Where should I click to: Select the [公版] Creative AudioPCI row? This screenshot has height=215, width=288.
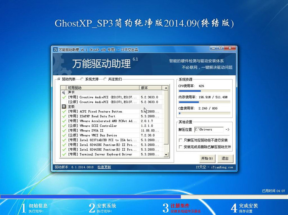click(111, 102)
